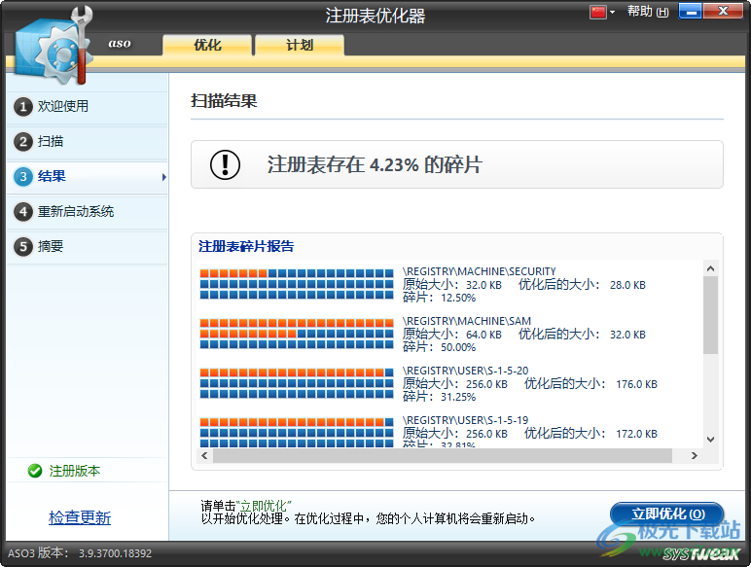Open the language dropdown arrow

612,13
